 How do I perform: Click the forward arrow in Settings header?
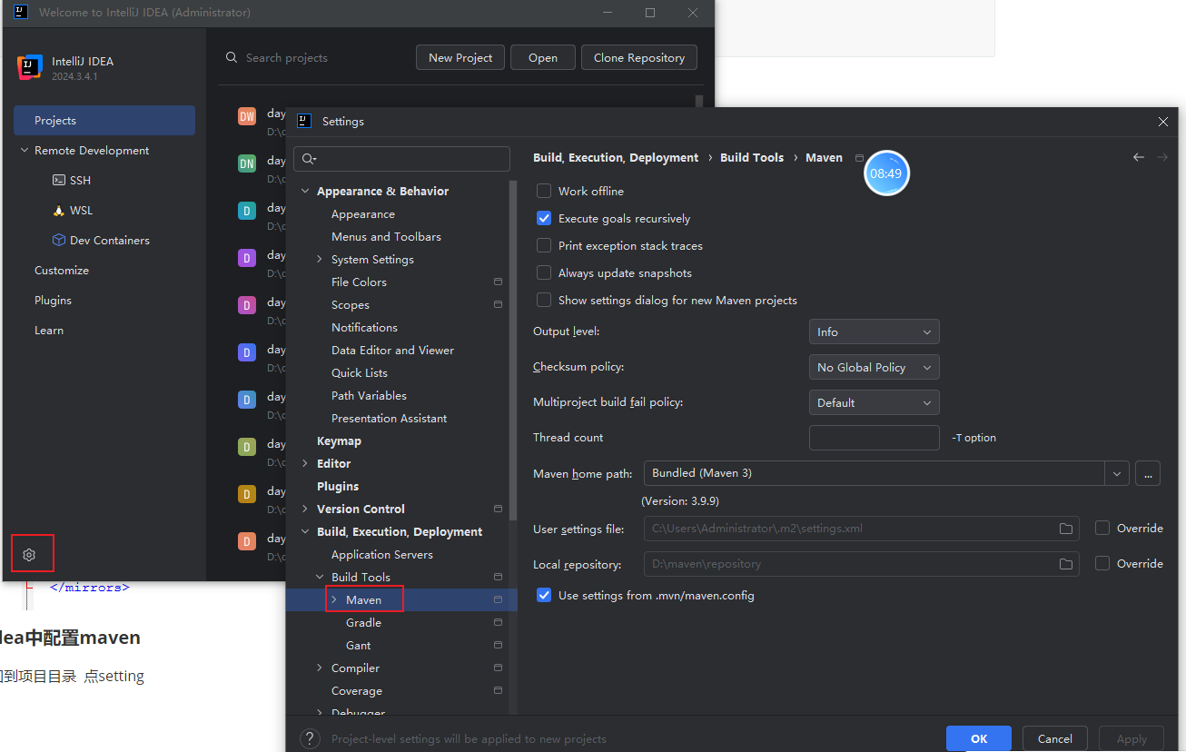point(1162,157)
